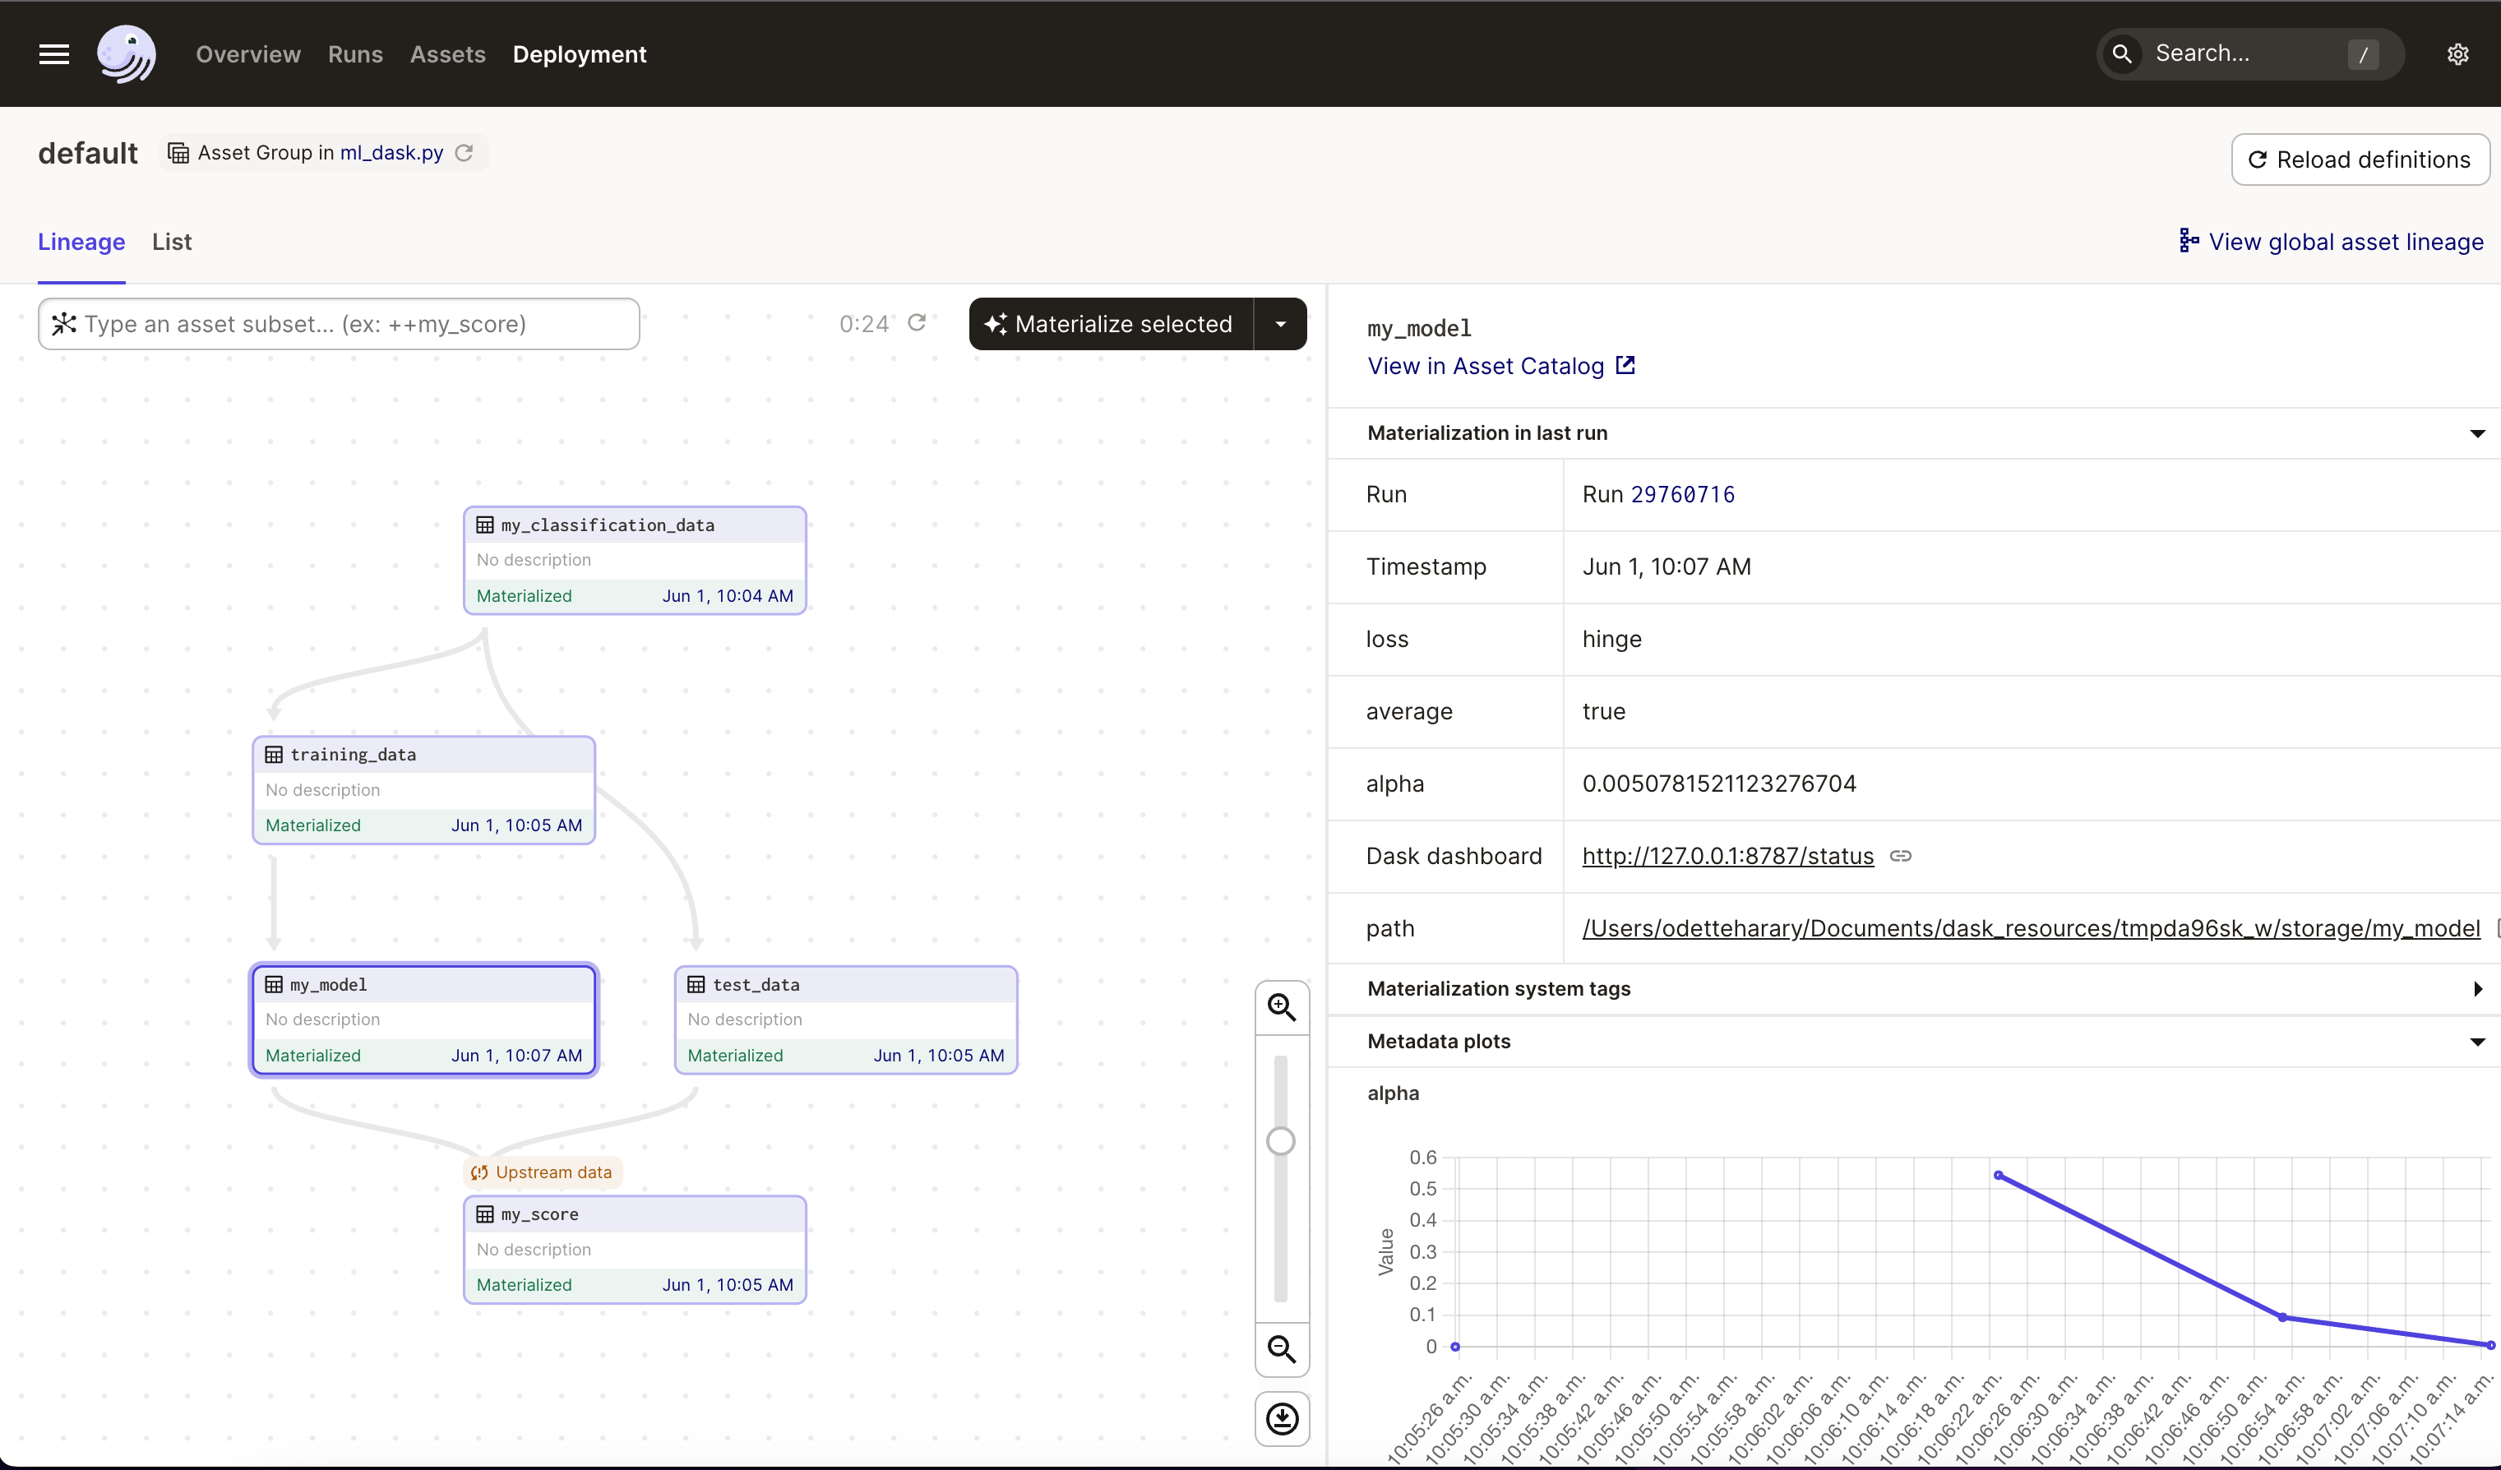Screen dimensions: 2501x1470
Task: Open the hamburger navigation menu
Action: click(x=53, y=53)
